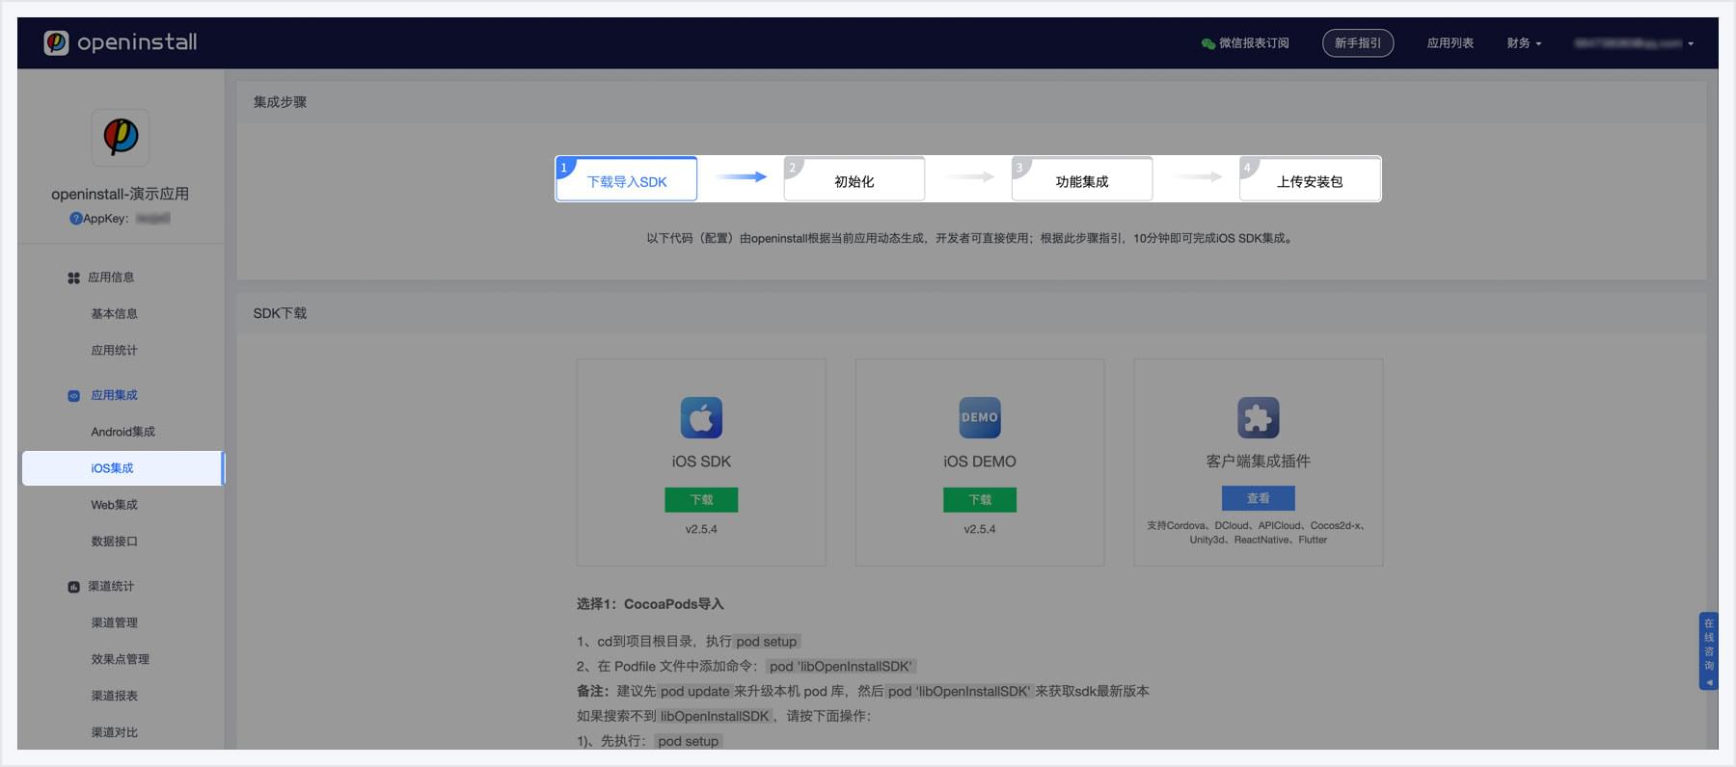Screen dimensions: 1736x767
Task: Click the AppKey help question icon
Action: tap(75, 219)
